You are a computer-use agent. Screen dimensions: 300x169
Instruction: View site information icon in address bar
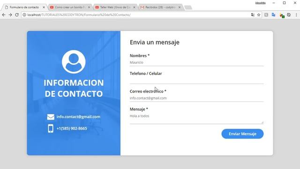[24, 15]
